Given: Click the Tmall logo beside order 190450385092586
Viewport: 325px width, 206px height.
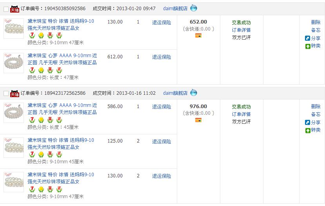Looking at the screenshot, I should (15, 9).
